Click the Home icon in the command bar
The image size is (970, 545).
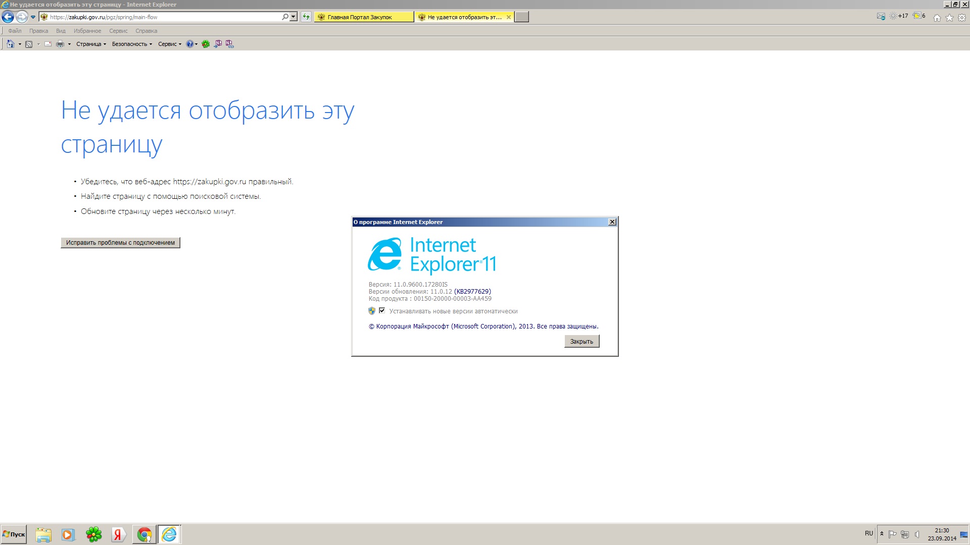tap(10, 44)
